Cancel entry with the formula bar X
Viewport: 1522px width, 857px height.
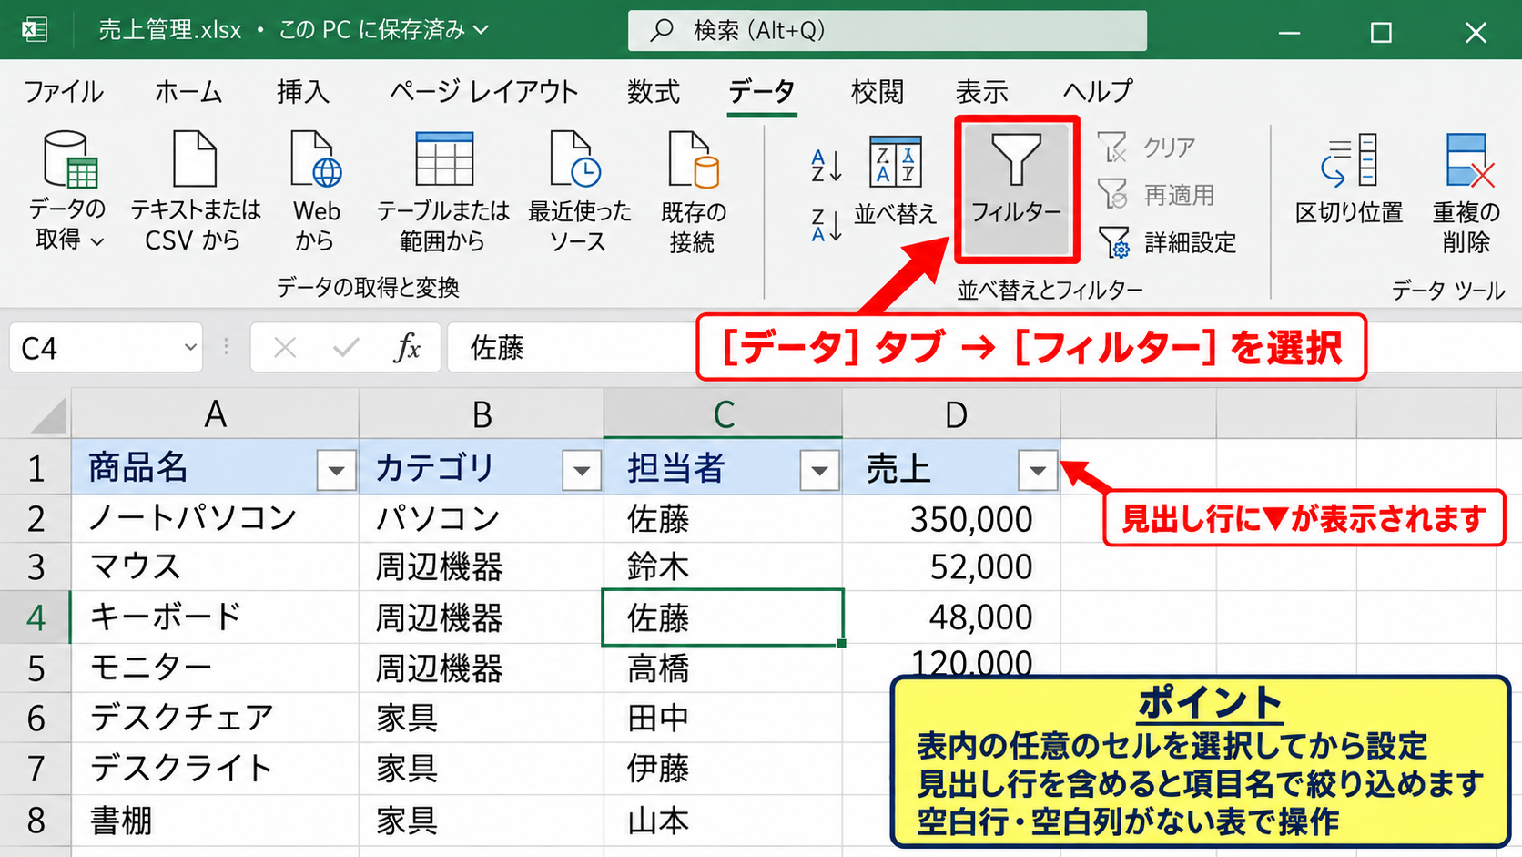(285, 348)
